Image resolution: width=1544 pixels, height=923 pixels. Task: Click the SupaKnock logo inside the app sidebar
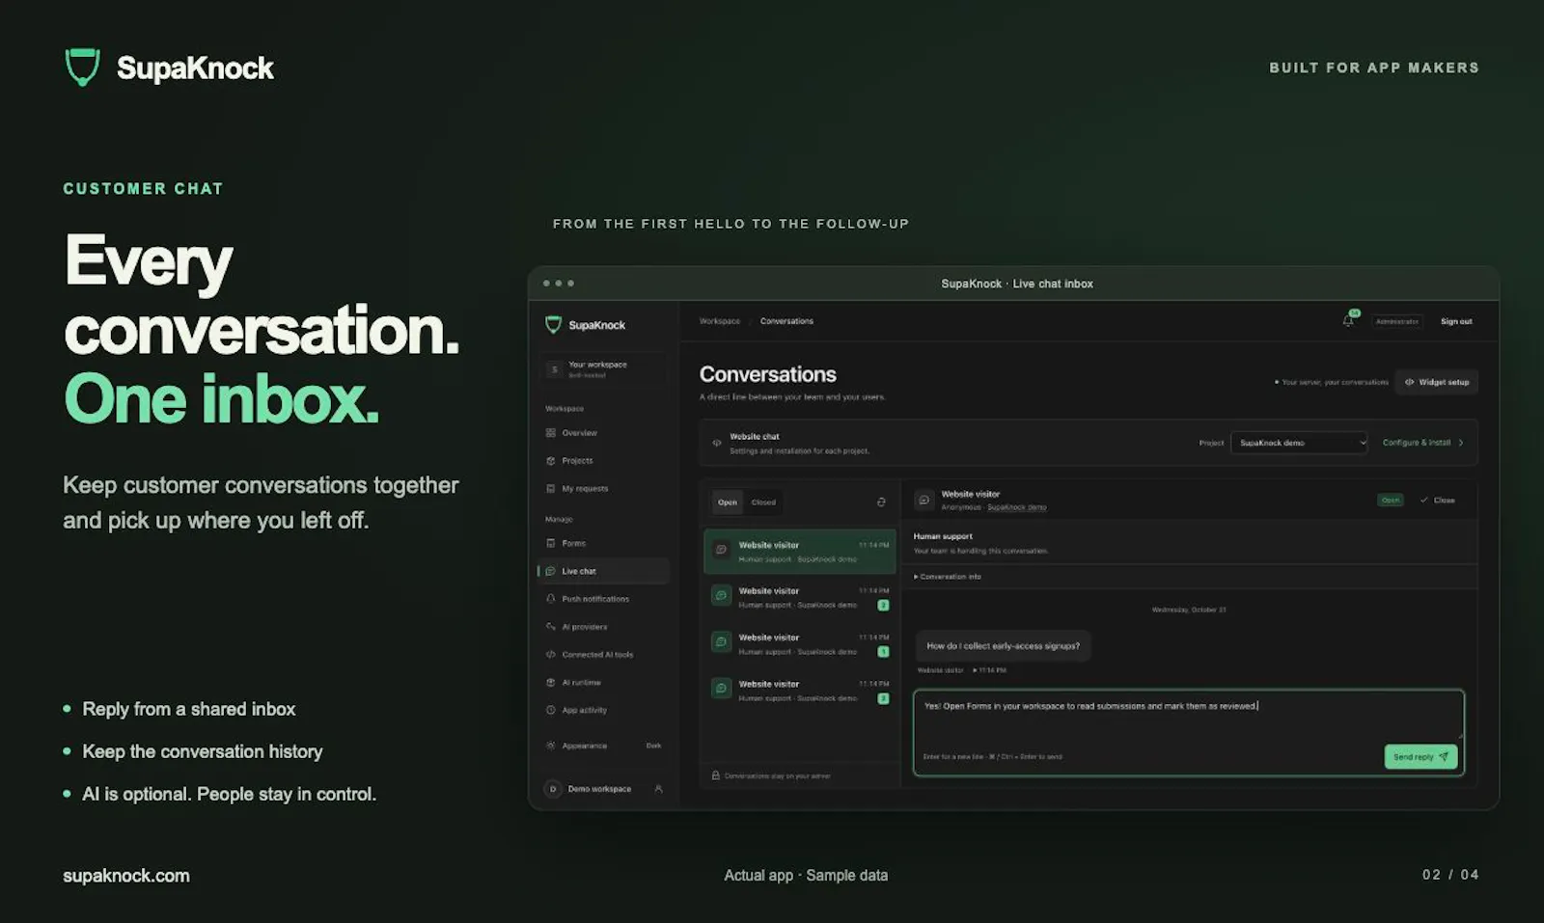click(x=586, y=325)
